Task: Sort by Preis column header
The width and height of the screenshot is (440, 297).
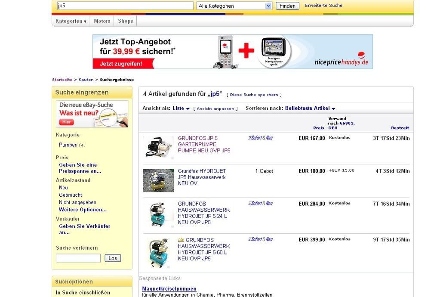Action: point(319,128)
